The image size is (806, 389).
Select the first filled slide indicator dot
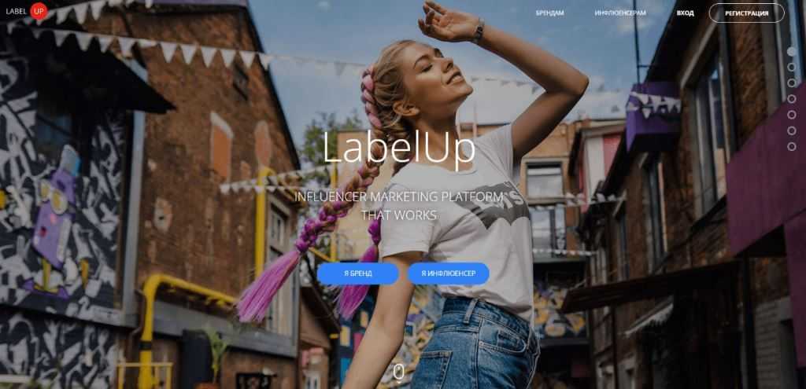(792, 51)
